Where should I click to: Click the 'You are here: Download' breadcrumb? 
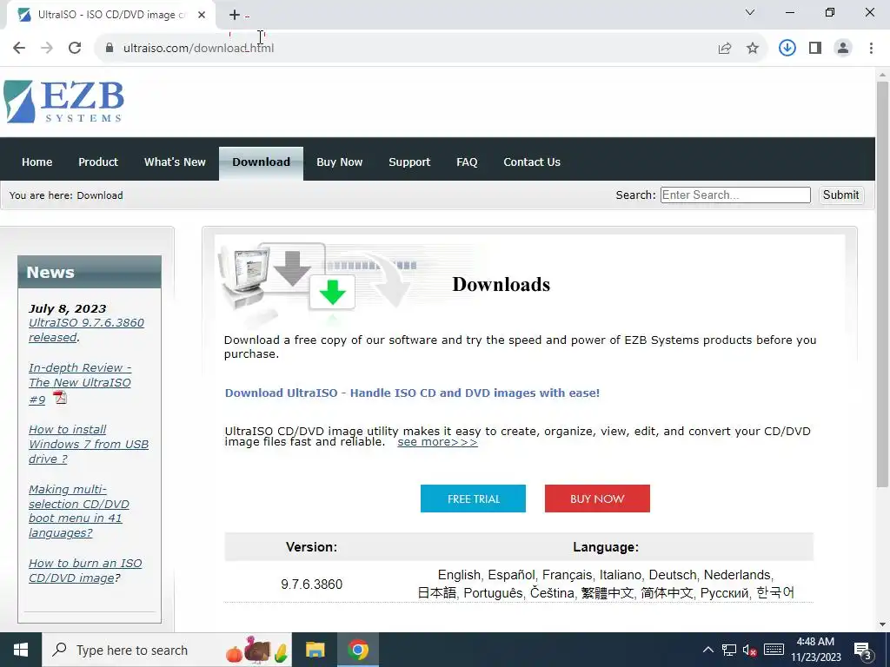[66, 195]
